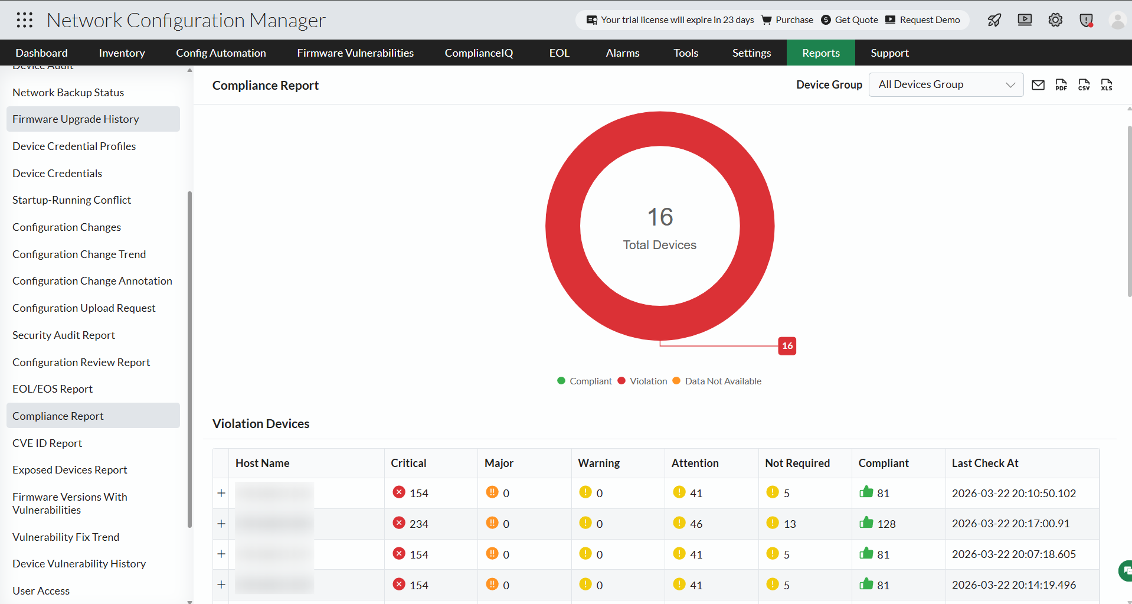
Task: Email the Compliance Report
Action: pyautogui.click(x=1039, y=85)
